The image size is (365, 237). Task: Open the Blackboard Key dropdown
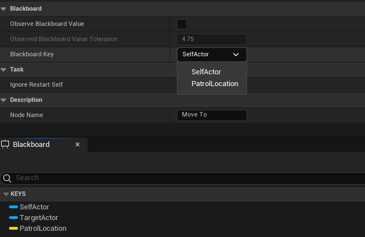pyautogui.click(x=212, y=55)
